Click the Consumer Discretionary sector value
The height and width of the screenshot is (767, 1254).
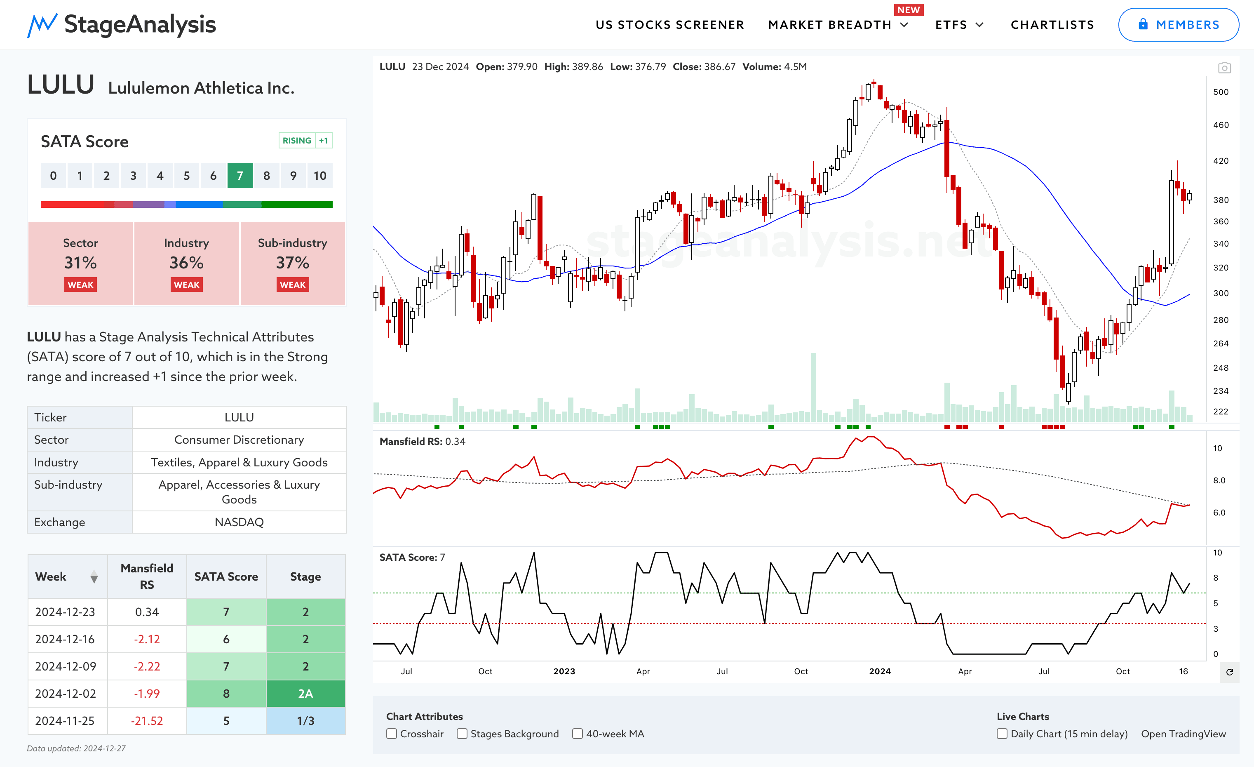tap(239, 440)
